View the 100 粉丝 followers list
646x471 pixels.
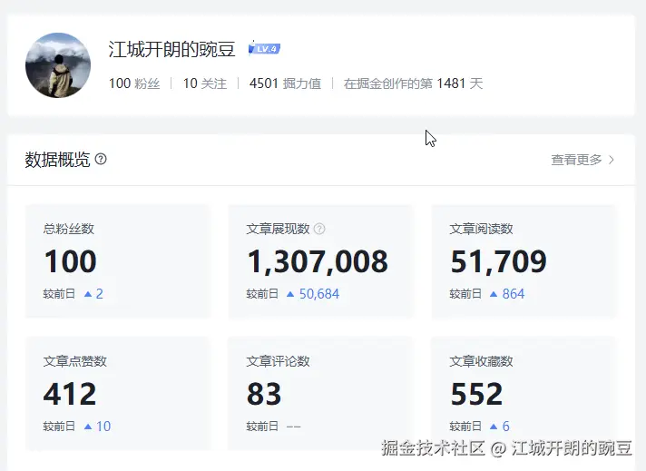tap(134, 83)
